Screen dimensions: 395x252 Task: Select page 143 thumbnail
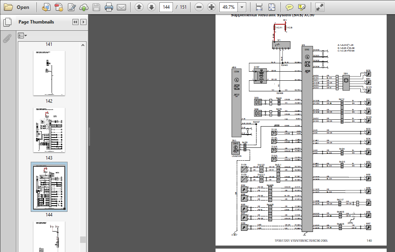pyautogui.click(x=49, y=130)
